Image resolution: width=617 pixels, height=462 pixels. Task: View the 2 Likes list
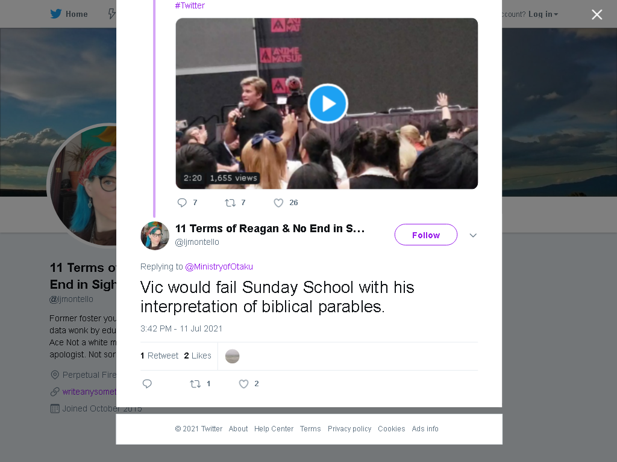pos(198,356)
